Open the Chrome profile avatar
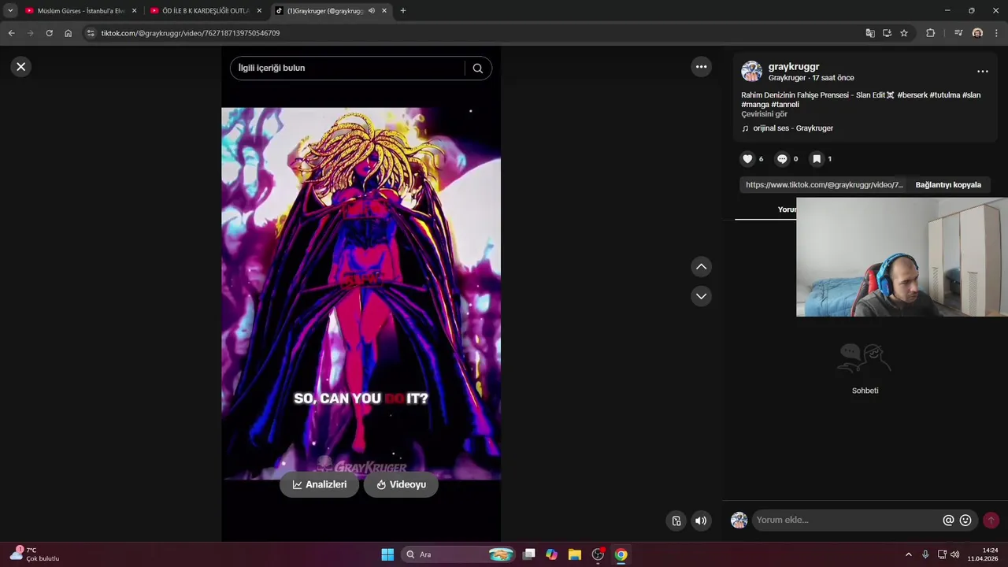This screenshot has height=567, width=1008. 977,33
